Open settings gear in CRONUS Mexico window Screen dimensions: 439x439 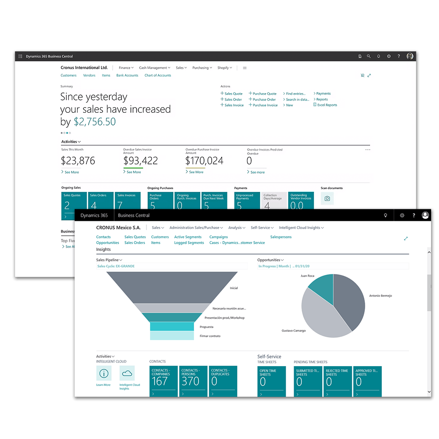click(402, 215)
